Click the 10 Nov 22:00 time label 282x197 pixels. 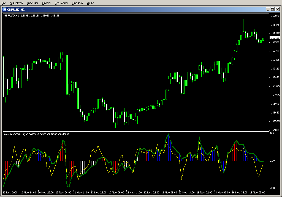click(x=46, y=193)
